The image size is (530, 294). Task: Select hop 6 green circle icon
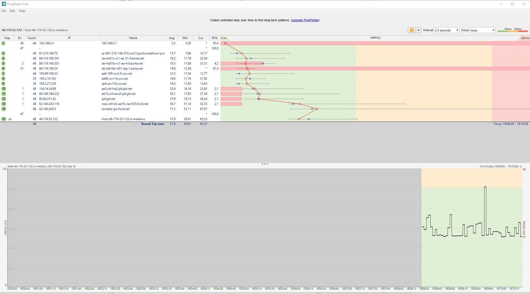[3, 68]
